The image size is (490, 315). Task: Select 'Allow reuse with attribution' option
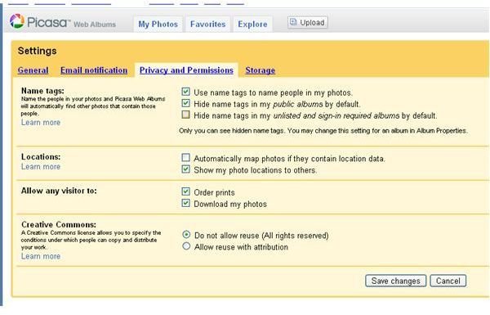[x=186, y=246]
